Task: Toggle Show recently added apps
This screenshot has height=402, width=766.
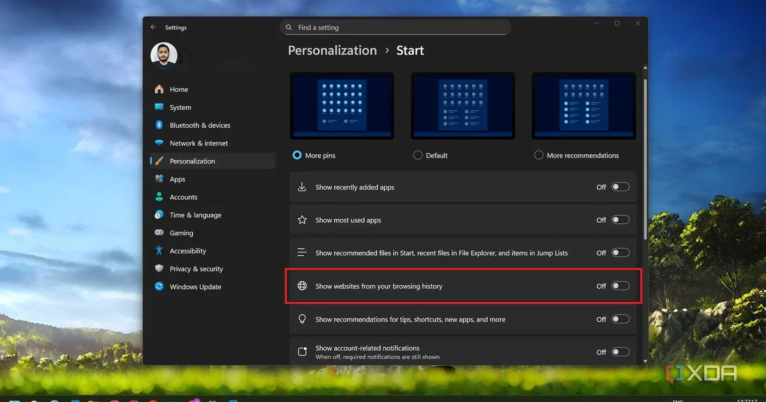Action: [620, 187]
